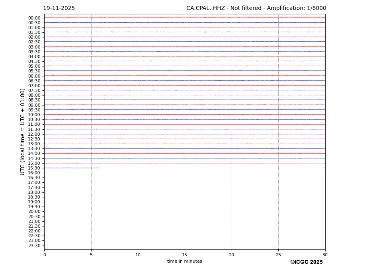Select the 06:00 time row label
The image size is (369, 277).
(34, 76)
